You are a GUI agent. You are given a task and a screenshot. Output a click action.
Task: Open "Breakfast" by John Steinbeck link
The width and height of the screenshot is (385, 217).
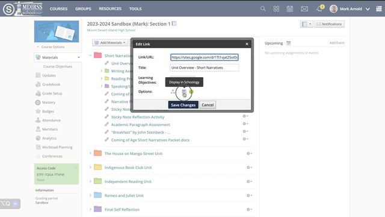(x=140, y=133)
